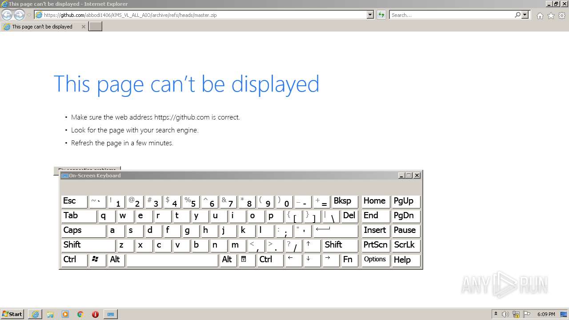The image size is (569, 320).
Task: Open the network tray icon
Action: (516, 314)
